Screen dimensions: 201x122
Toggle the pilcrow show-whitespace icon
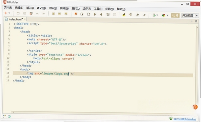pos(130,15)
